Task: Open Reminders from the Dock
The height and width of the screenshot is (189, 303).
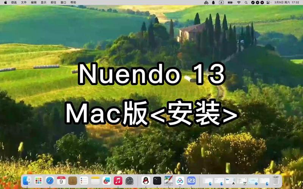Action: (x=84, y=181)
